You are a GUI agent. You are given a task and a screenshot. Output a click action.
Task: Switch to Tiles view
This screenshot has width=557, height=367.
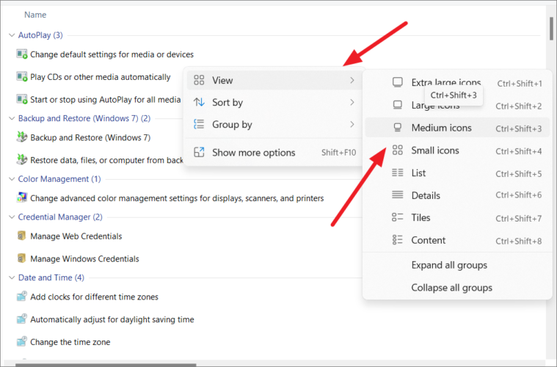coord(457,217)
